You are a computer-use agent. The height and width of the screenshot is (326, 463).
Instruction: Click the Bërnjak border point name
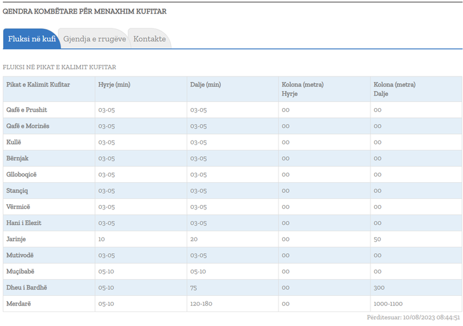[x=17, y=158]
